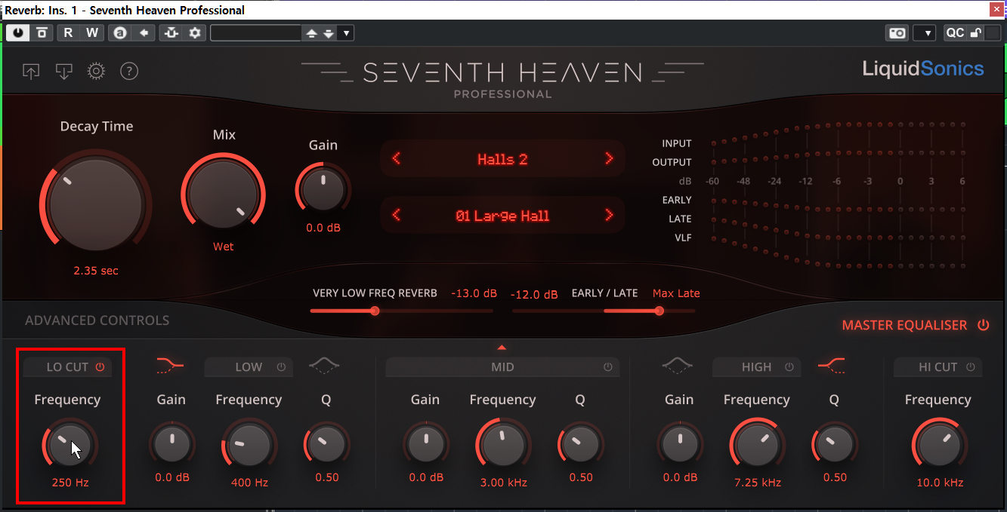This screenshot has height=512, width=1007.
Task: Click the Very Low Freq Reverb slider handle
Action: click(x=375, y=311)
